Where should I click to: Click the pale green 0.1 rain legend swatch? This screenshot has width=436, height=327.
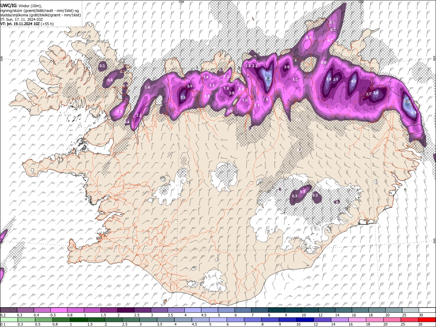click(9, 320)
